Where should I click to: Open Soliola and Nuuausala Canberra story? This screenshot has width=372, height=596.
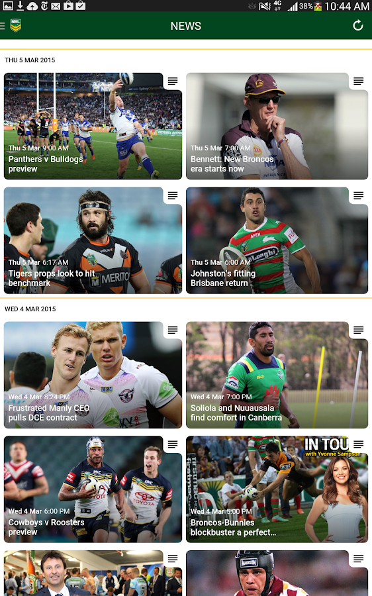[x=277, y=375]
